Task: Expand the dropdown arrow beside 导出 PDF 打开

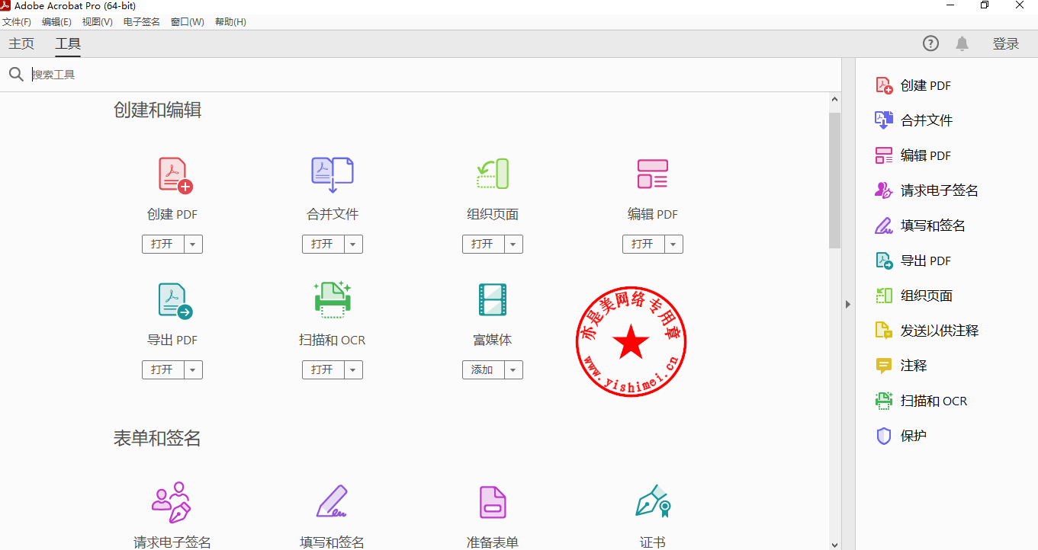Action: [x=192, y=369]
